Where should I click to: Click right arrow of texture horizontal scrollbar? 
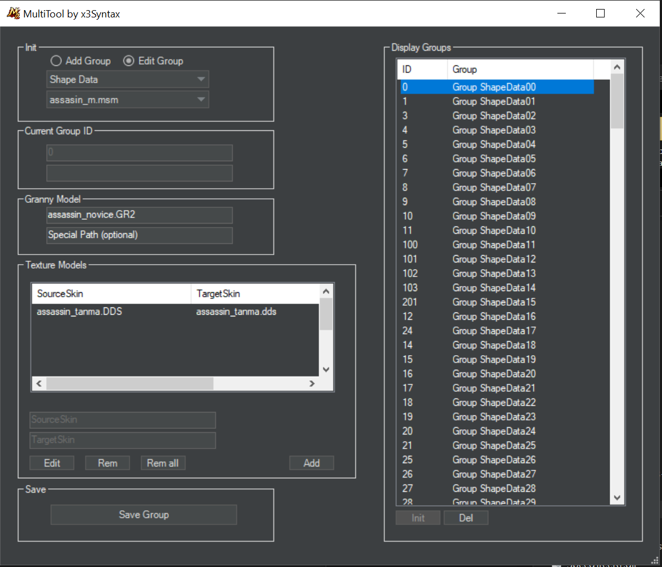[312, 383]
